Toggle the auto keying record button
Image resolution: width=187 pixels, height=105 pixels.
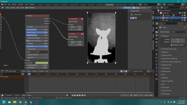click(x=67, y=95)
